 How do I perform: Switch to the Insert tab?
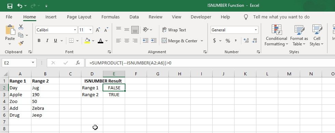(51, 17)
